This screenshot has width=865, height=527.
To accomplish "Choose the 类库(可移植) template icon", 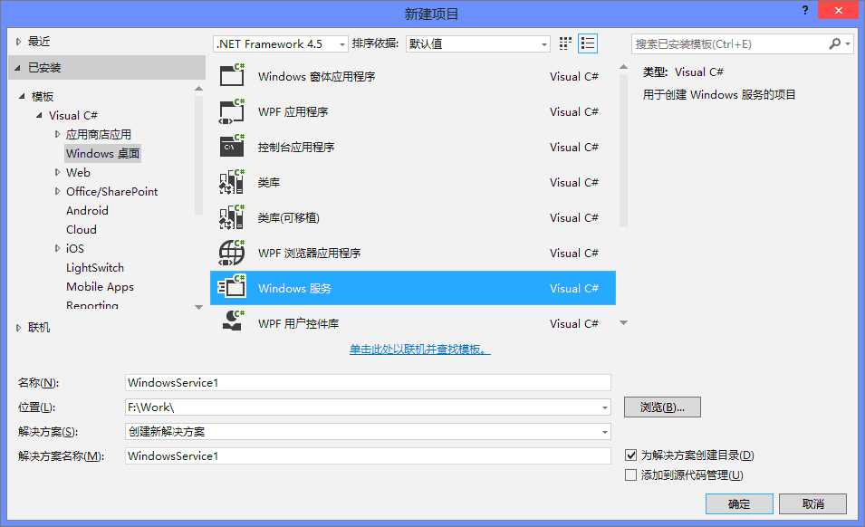I will [x=232, y=217].
